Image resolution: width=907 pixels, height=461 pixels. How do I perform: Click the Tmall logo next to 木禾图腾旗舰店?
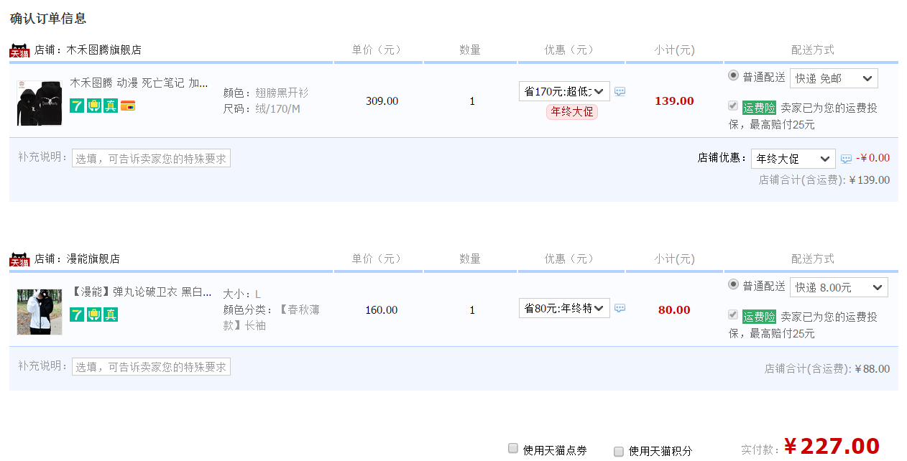pyautogui.click(x=19, y=50)
